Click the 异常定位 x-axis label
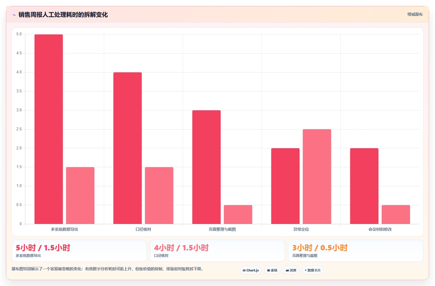This screenshot has height=286, width=435. (301, 229)
